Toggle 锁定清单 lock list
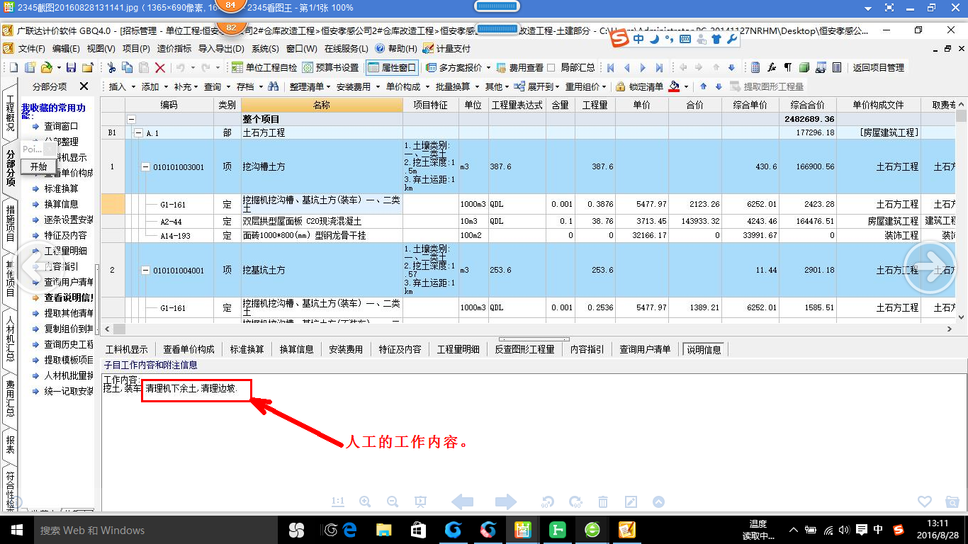The image size is (968, 544). 639,86
